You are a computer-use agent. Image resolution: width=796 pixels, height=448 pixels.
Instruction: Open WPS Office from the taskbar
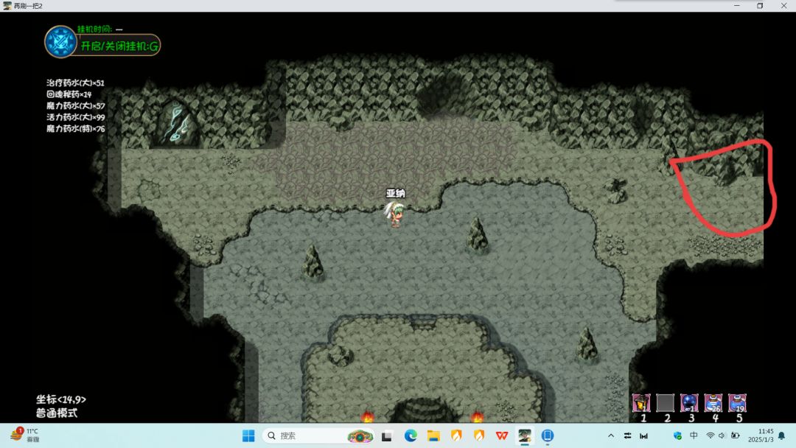click(x=502, y=435)
